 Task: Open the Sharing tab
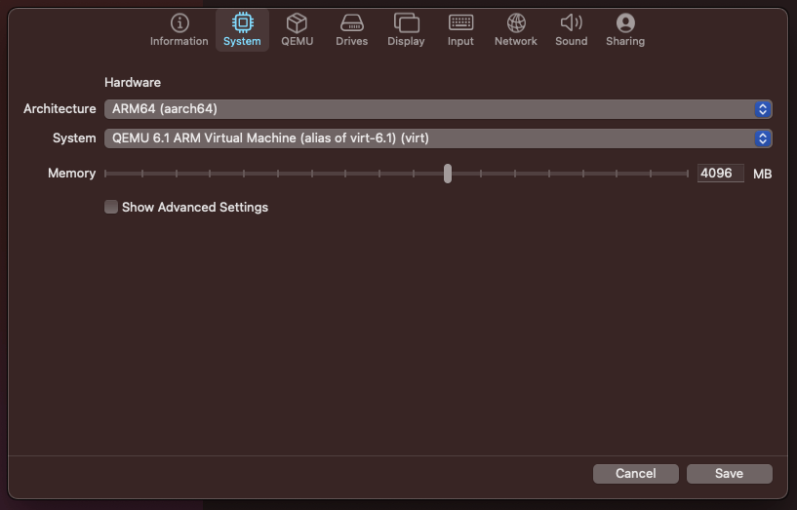[x=625, y=30]
